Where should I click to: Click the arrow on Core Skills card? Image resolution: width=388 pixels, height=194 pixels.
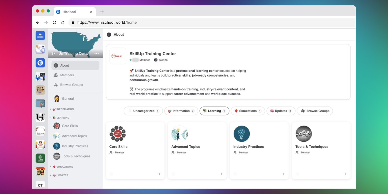pyautogui.click(x=160, y=174)
